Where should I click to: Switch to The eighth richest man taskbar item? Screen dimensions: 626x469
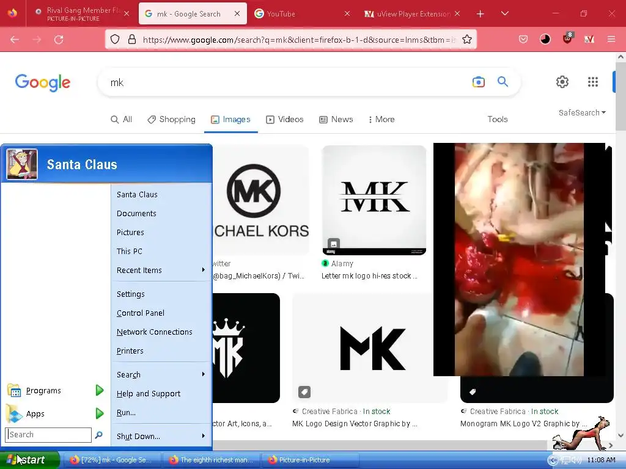211,460
